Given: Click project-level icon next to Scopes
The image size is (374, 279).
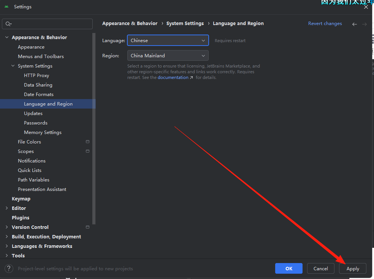Looking at the screenshot, I should [x=87, y=151].
